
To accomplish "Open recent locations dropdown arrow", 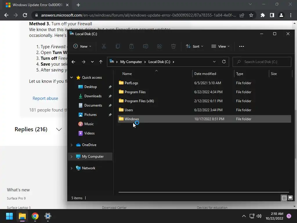I will pyautogui.click(x=92, y=62).
